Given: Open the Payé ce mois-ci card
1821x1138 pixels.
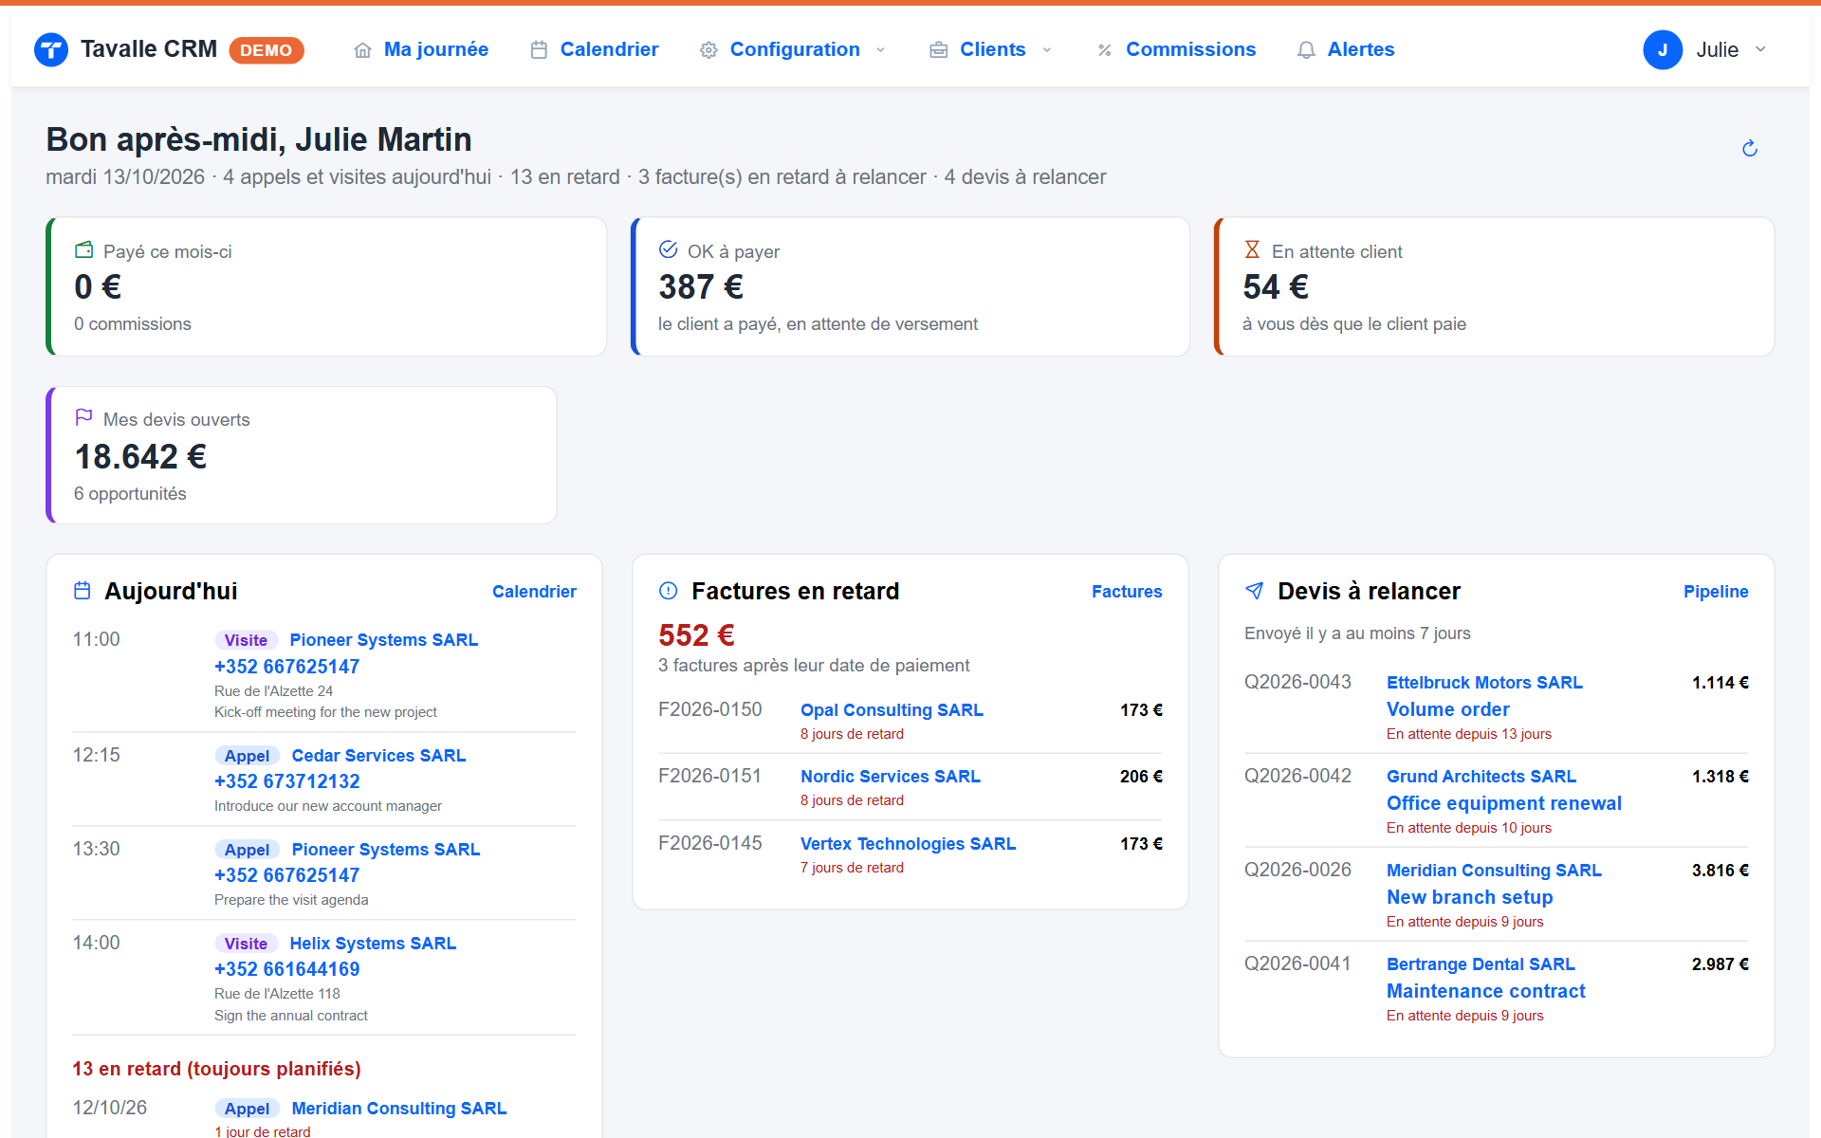Looking at the screenshot, I should [x=326, y=286].
